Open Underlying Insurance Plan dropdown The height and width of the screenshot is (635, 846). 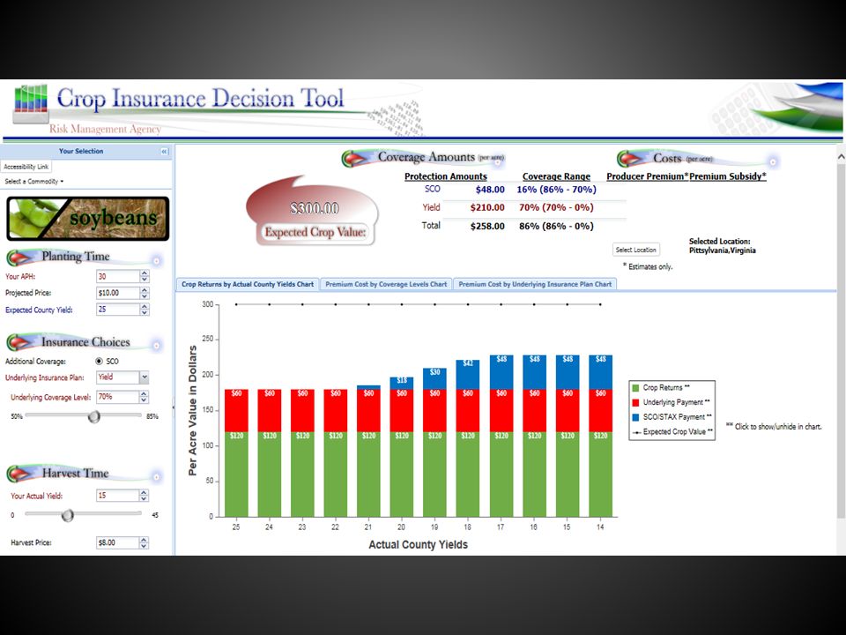pyautogui.click(x=144, y=377)
